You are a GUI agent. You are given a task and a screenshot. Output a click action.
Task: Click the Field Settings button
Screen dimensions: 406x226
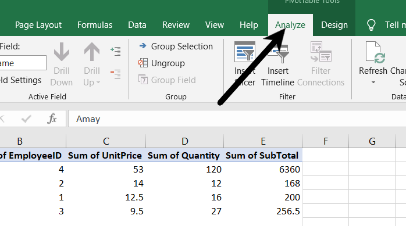(x=20, y=80)
